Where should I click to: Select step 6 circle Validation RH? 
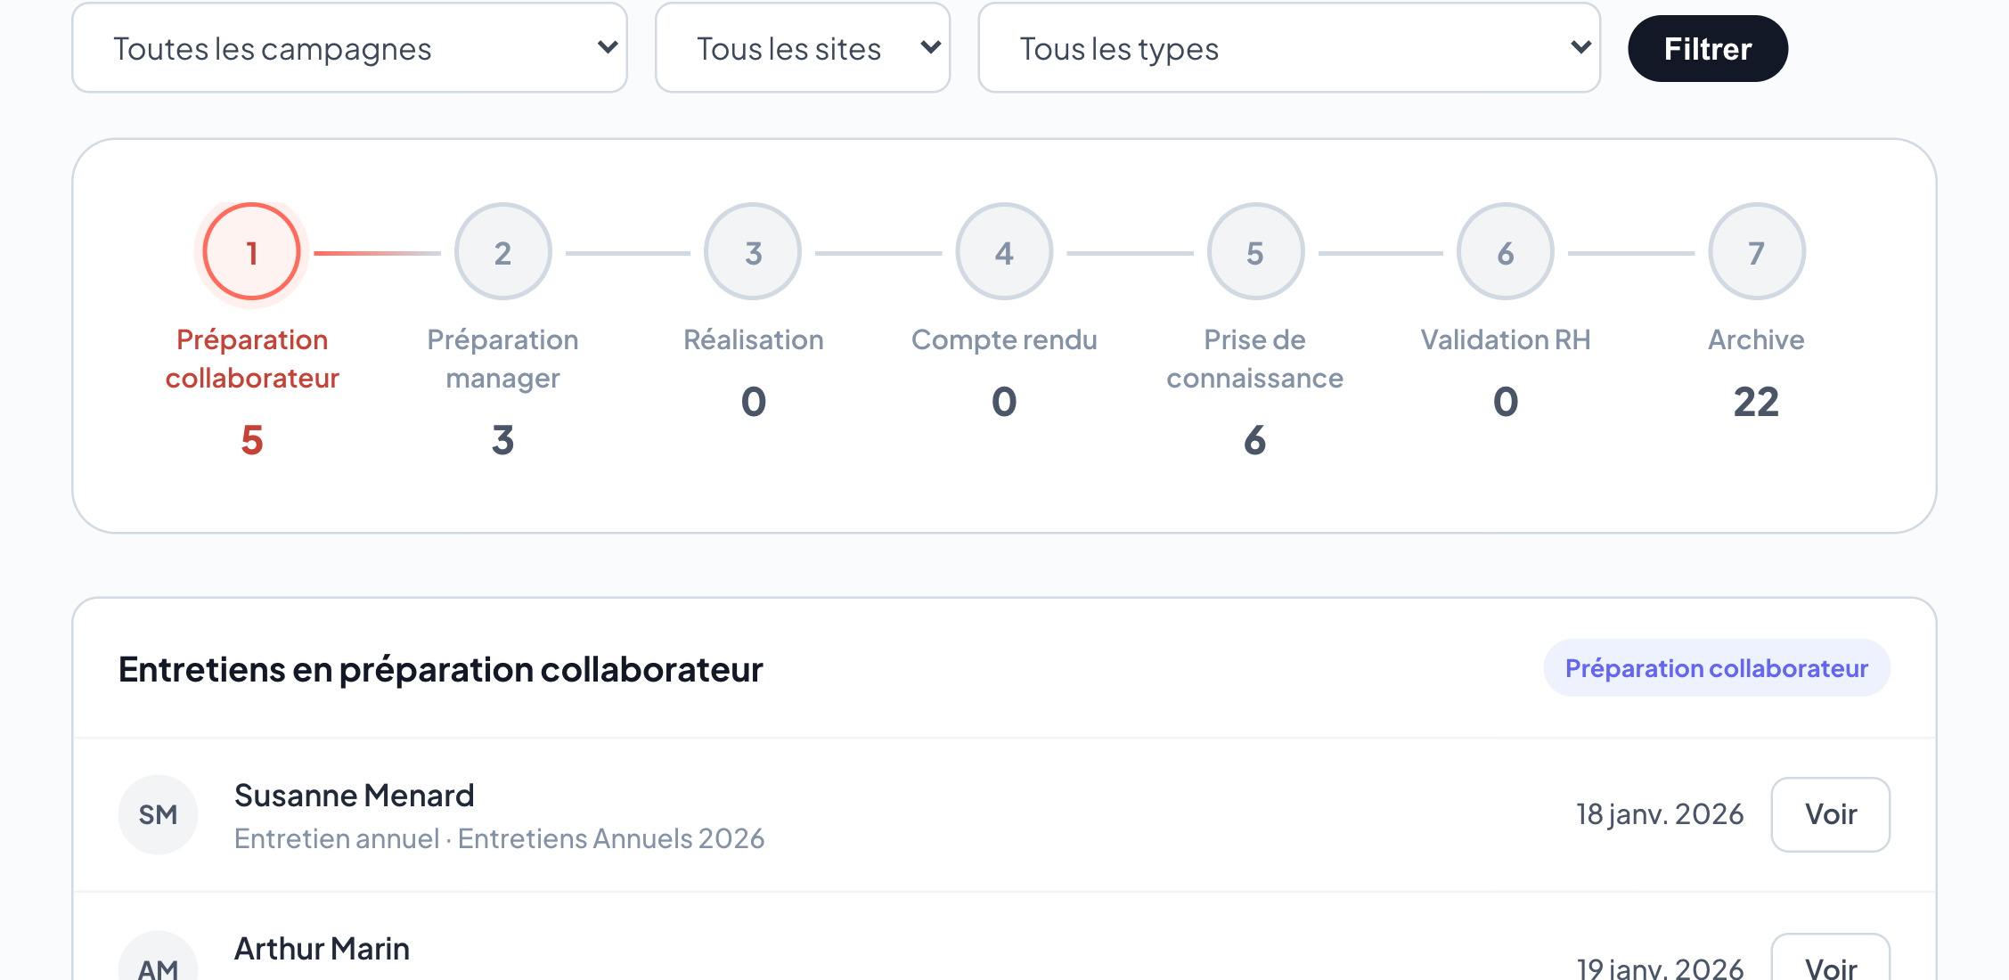[x=1506, y=252]
